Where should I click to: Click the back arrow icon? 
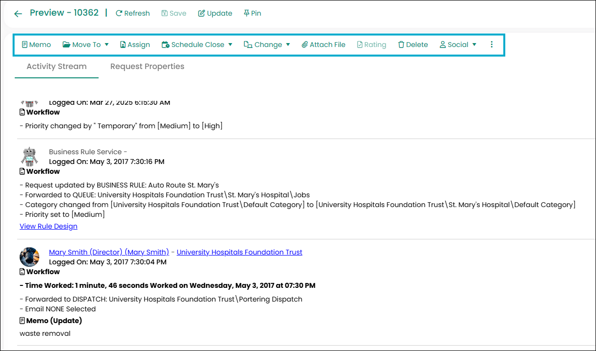(x=18, y=14)
